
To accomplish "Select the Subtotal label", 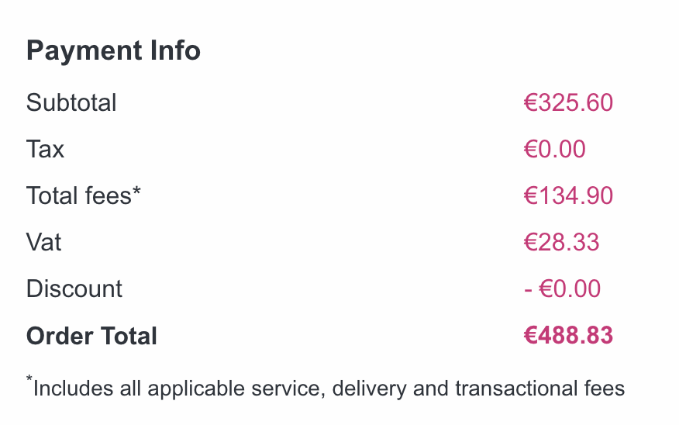I will [x=71, y=102].
